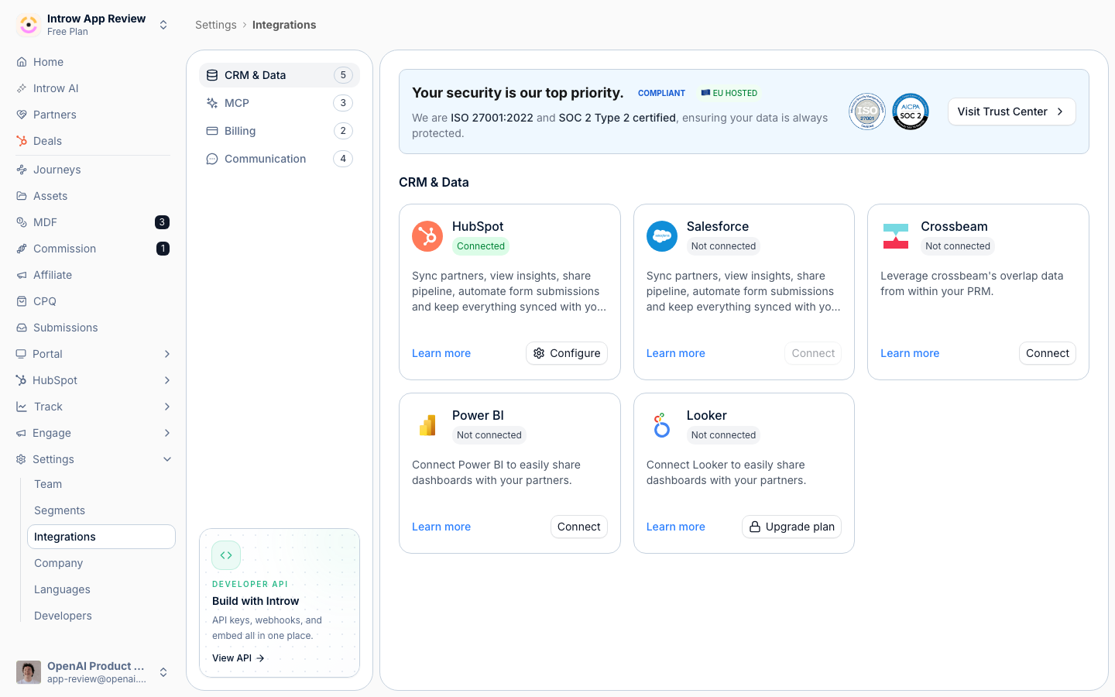Click the CPQ icon
This screenshot has height=697, width=1115.
click(x=22, y=301)
